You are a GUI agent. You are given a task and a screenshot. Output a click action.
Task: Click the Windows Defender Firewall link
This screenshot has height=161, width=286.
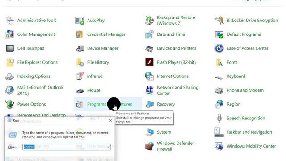pos(176,146)
